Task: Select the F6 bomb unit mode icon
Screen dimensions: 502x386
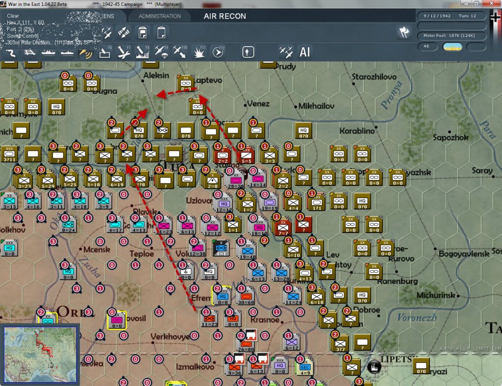Action: click(x=105, y=52)
